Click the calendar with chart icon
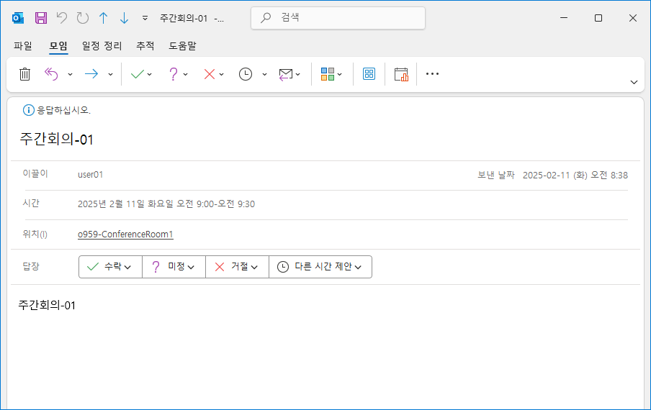 coord(401,75)
